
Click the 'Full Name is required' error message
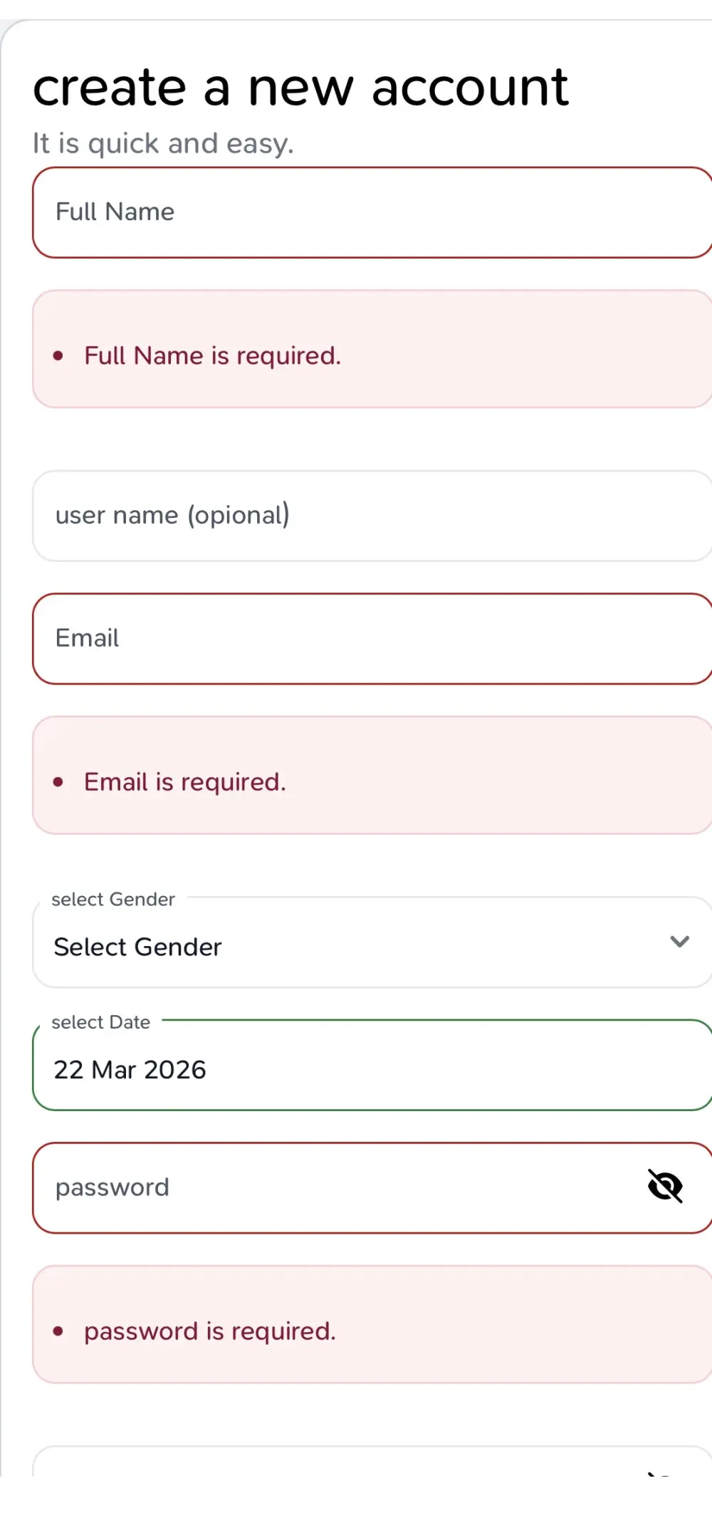213,355
